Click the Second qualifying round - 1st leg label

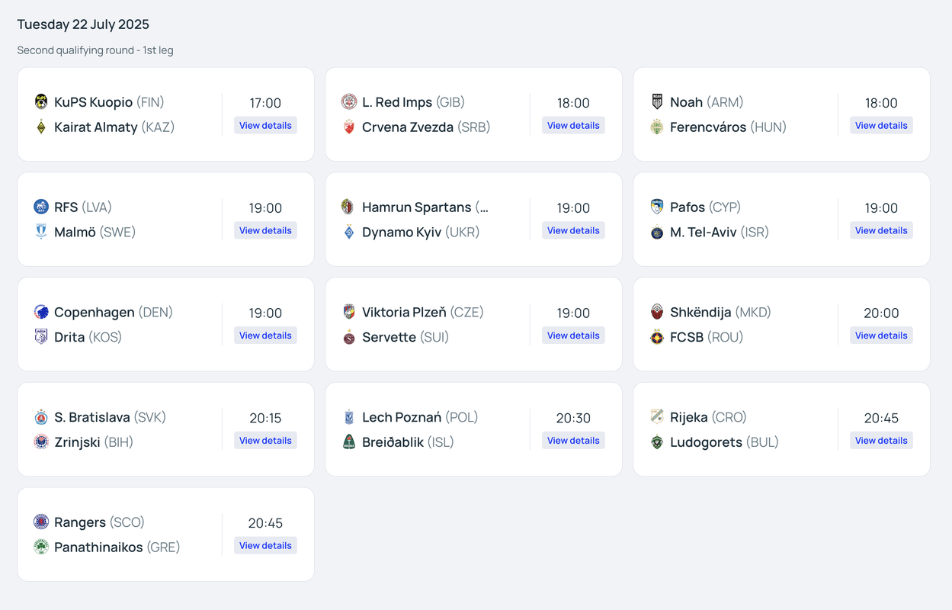95,50
